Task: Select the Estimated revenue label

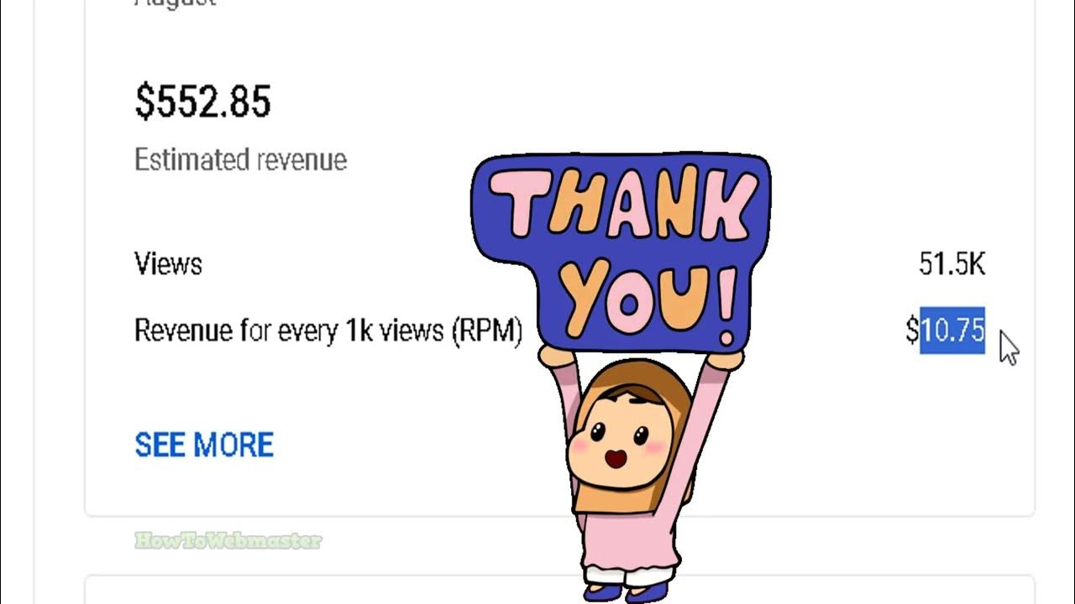Action: (x=240, y=160)
